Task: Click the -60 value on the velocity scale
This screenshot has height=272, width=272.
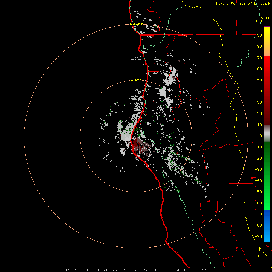Action: [258, 203]
